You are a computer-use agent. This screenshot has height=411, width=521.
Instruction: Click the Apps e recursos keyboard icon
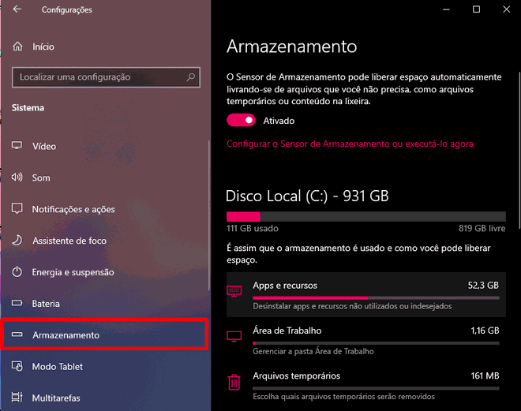tap(234, 291)
